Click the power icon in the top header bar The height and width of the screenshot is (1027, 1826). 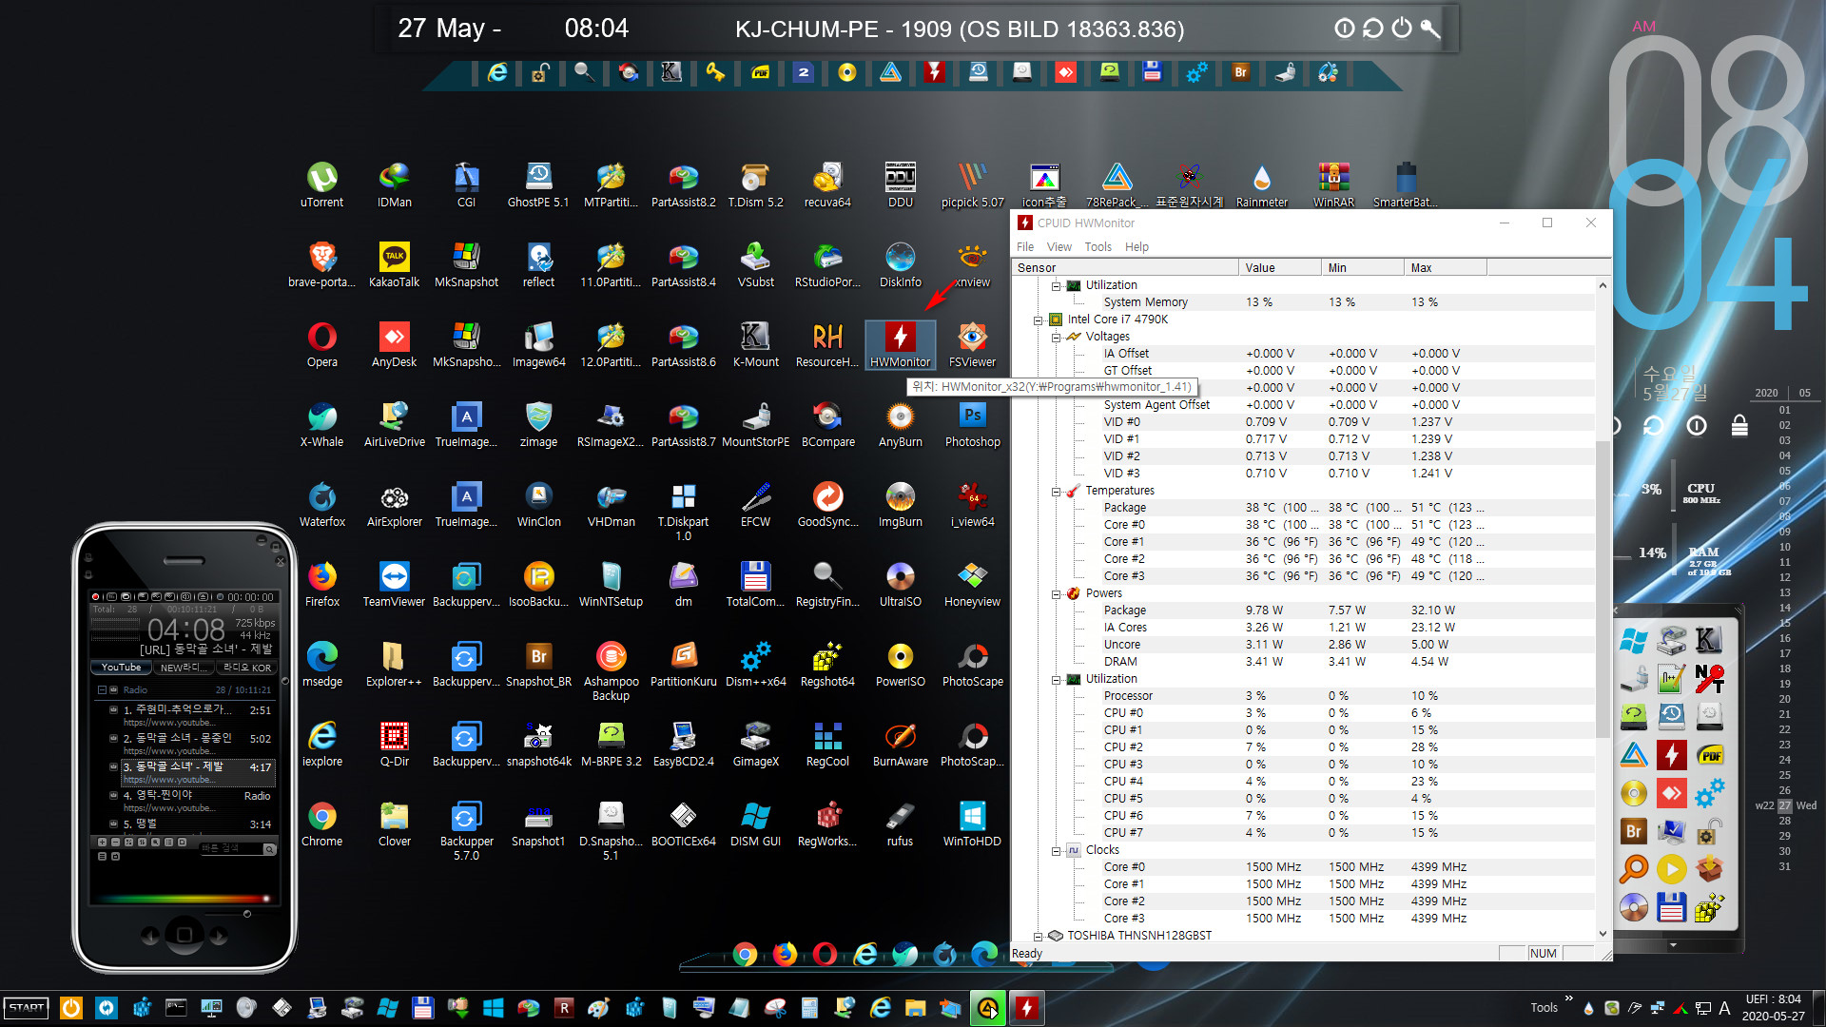point(1402,28)
